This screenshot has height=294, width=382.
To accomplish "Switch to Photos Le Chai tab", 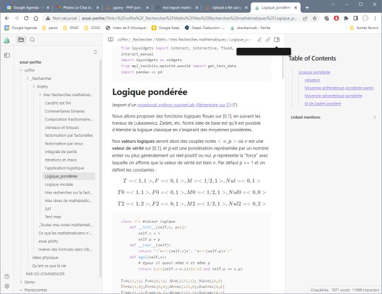I will pyautogui.click(x=77, y=8).
